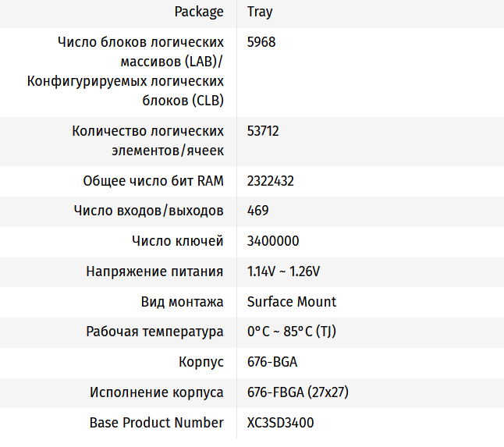
Task: Click the "676-BGA" case value
Action: point(272,362)
